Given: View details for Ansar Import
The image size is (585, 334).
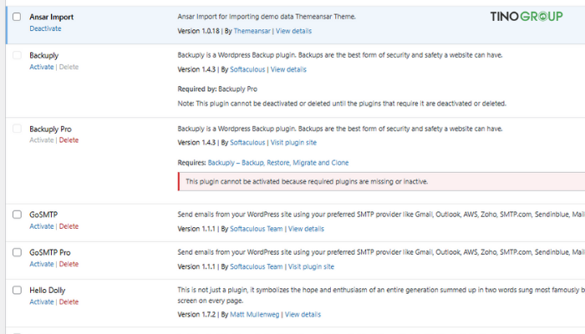Looking at the screenshot, I should coord(293,31).
